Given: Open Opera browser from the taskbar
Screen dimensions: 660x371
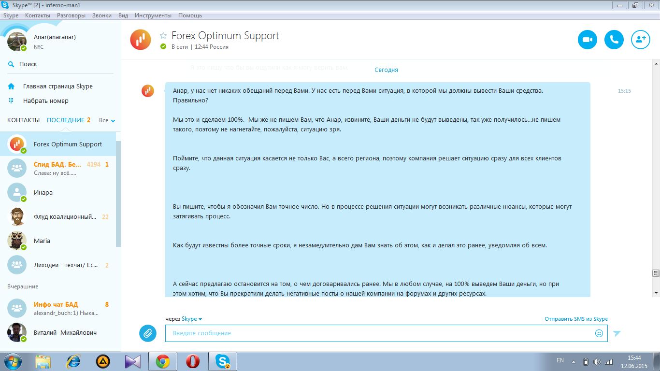Looking at the screenshot, I should coord(193,361).
